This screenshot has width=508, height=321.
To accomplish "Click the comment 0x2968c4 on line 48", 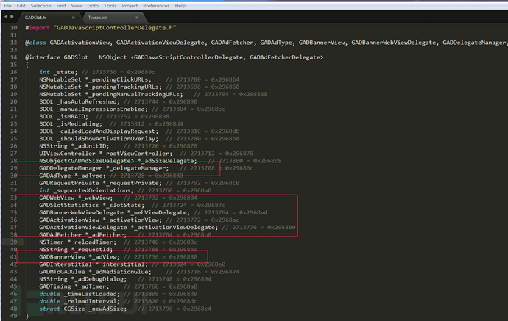I will click(197, 309).
